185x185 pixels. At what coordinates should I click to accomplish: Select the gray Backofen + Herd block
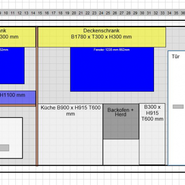point(121,122)
